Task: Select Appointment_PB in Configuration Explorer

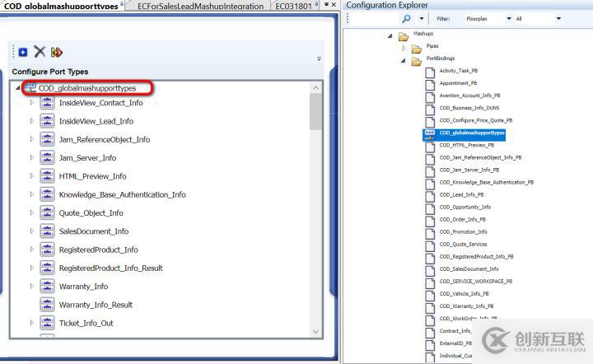Action: pos(458,83)
